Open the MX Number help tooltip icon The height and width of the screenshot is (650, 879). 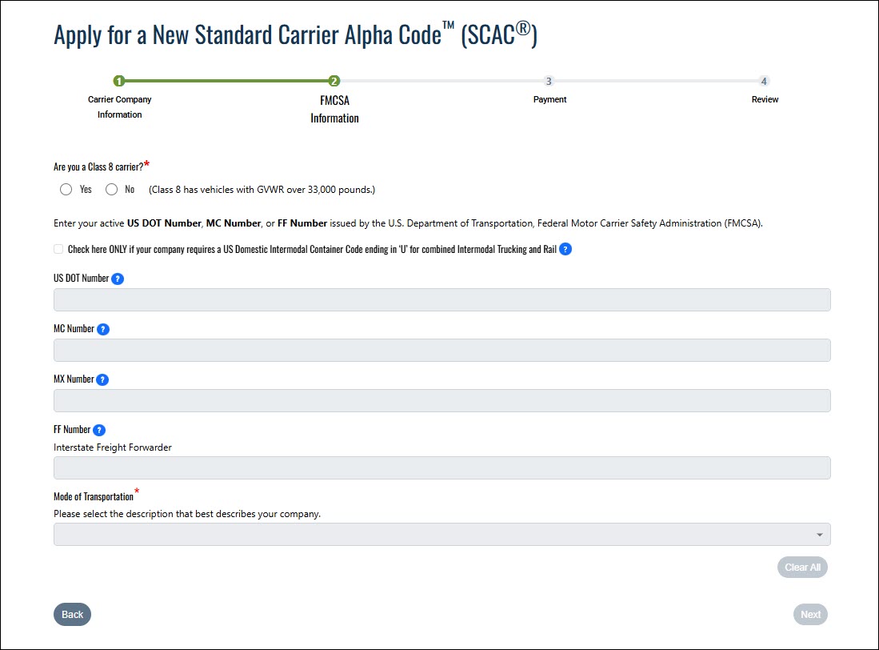(102, 379)
